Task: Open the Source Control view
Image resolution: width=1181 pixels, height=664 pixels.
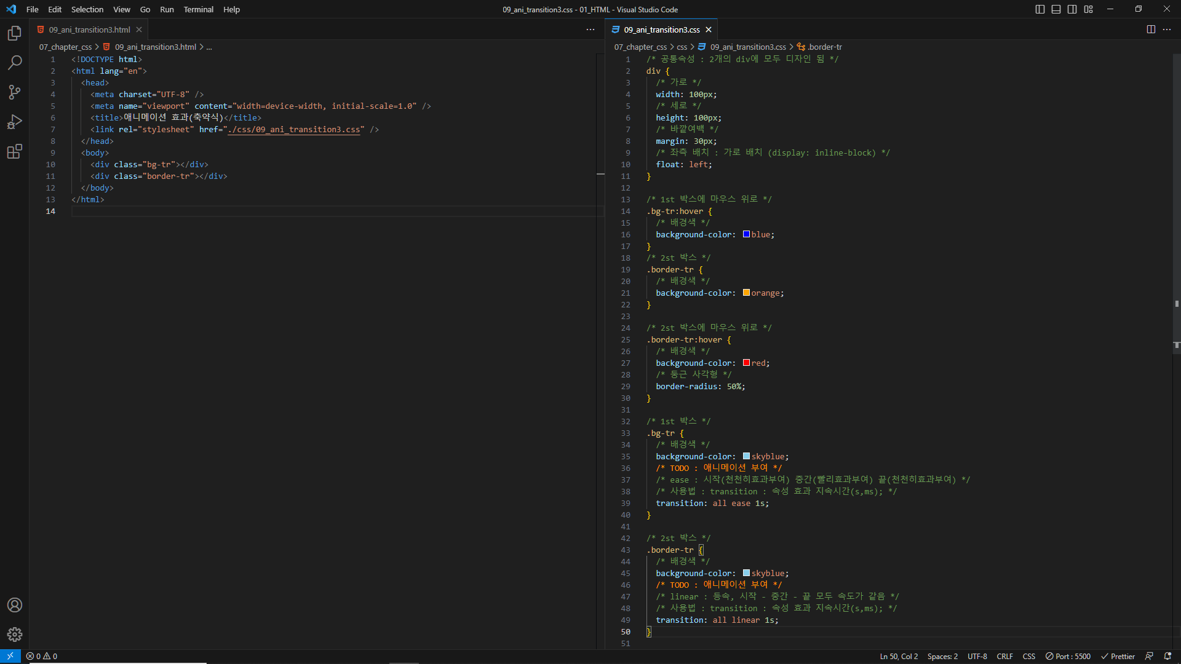Action: (15, 92)
